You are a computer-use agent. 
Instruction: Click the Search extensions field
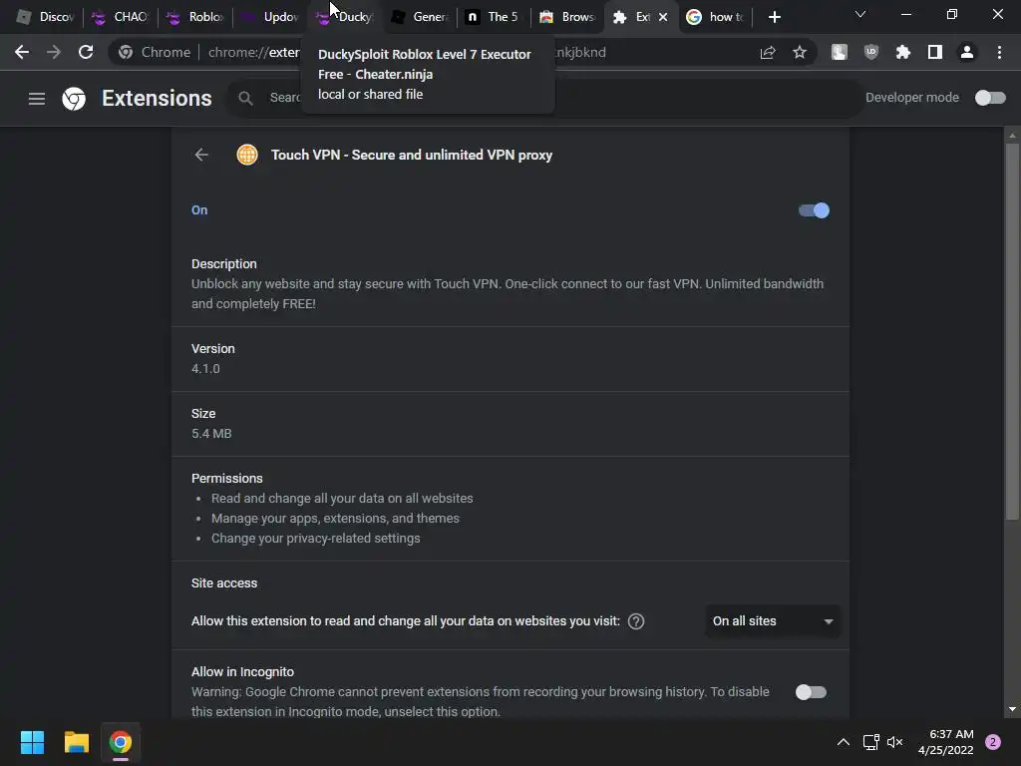[x=543, y=99]
